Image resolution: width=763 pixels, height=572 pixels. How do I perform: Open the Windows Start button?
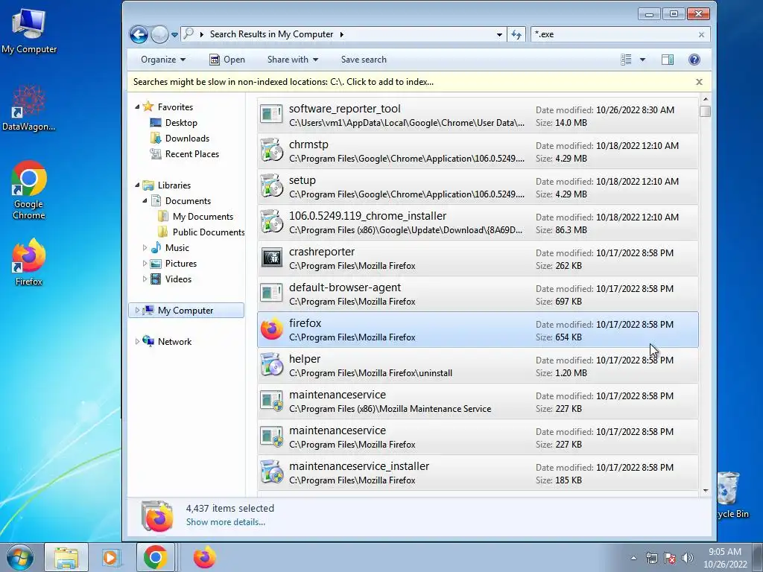pos(20,557)
